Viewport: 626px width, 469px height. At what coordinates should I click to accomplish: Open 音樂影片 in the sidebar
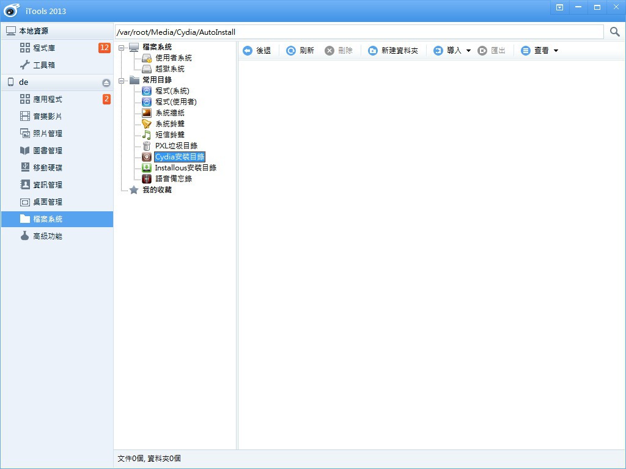point(57,116)
